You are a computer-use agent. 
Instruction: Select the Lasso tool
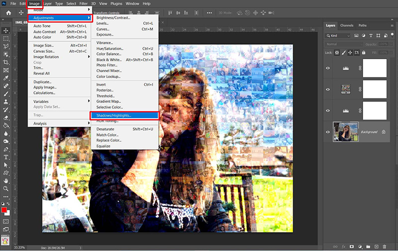coord(5,46)
